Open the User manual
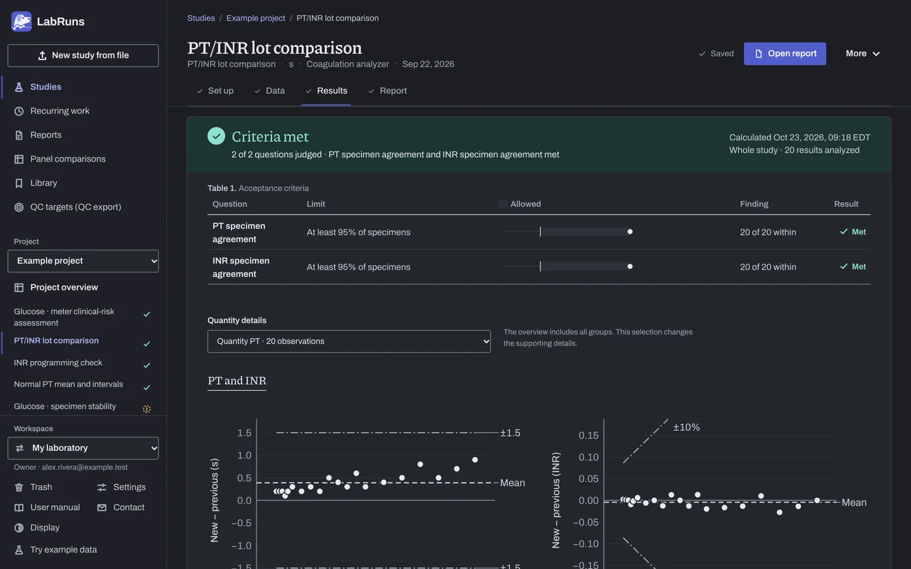The width and height of the screenshot is (911, 569). point(47,508)
